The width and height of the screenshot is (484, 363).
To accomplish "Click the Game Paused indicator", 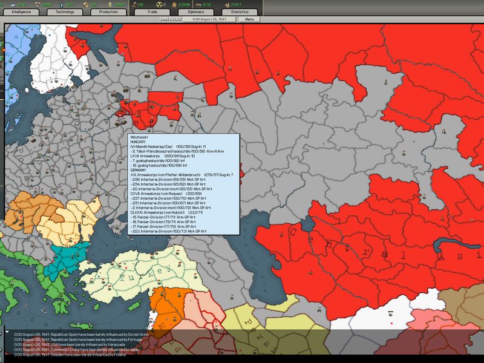I will pyautogui.click(x=171, y=19).
